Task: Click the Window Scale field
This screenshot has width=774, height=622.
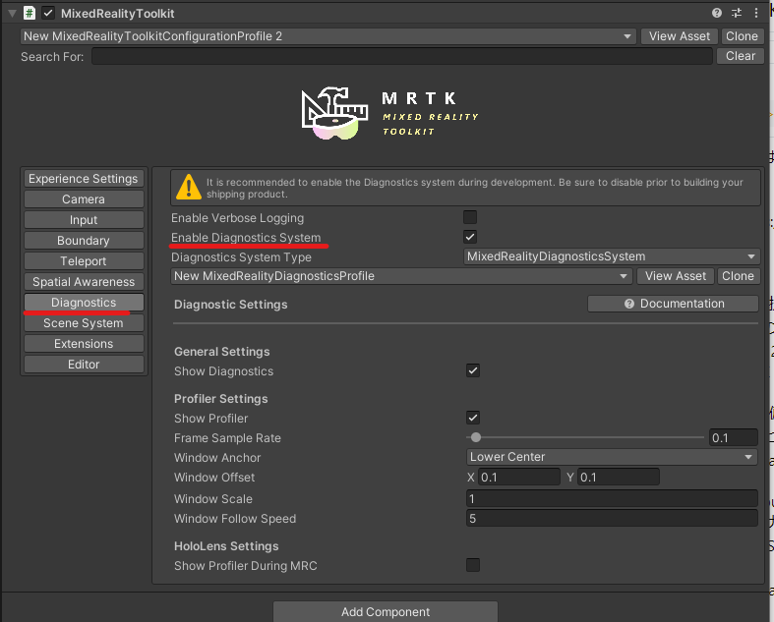Action: point(612,499)
